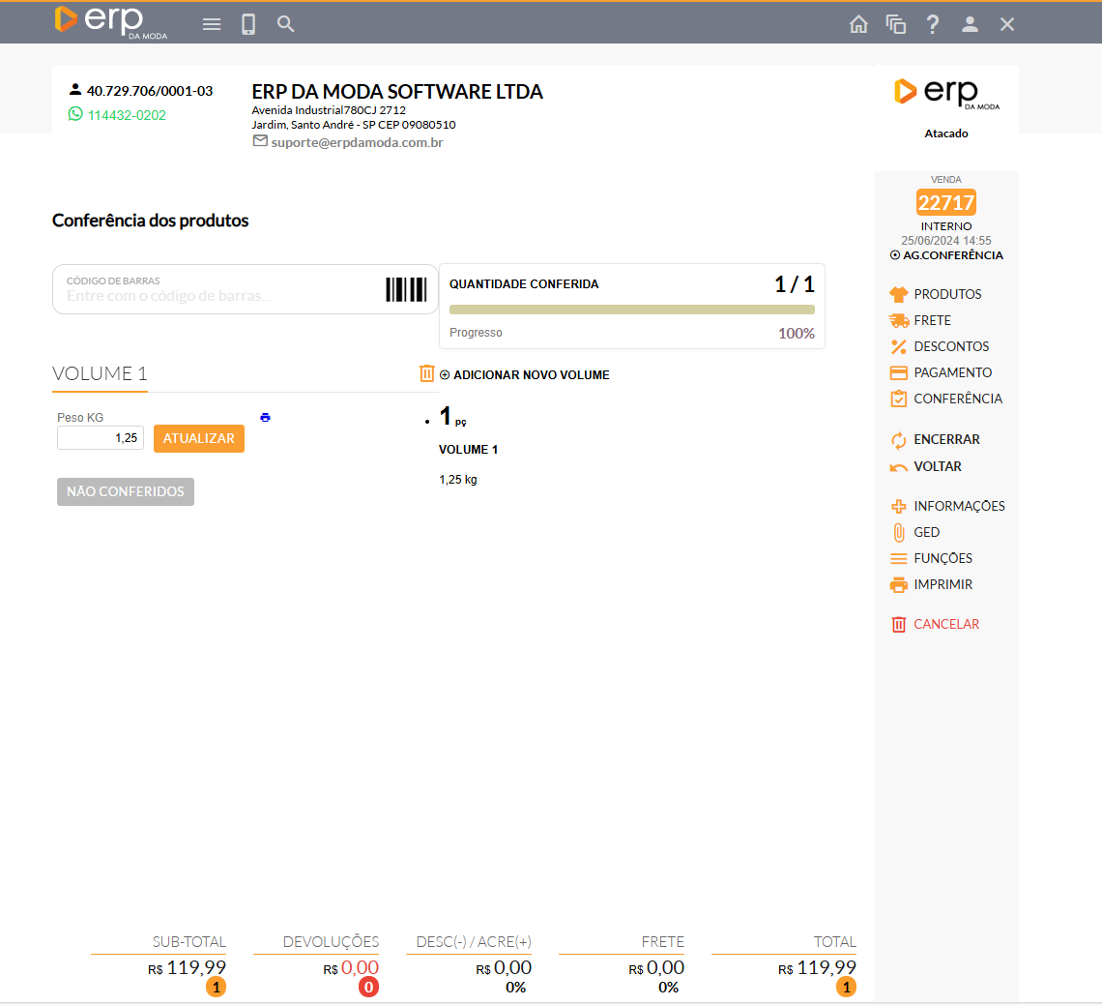Click the mobile device icon
The width and height of the screenshot is (1102, 1005).
(248, 24)
